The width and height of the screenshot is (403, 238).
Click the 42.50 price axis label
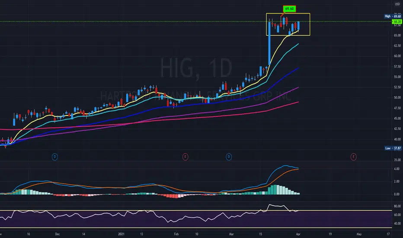click(397, 129)
